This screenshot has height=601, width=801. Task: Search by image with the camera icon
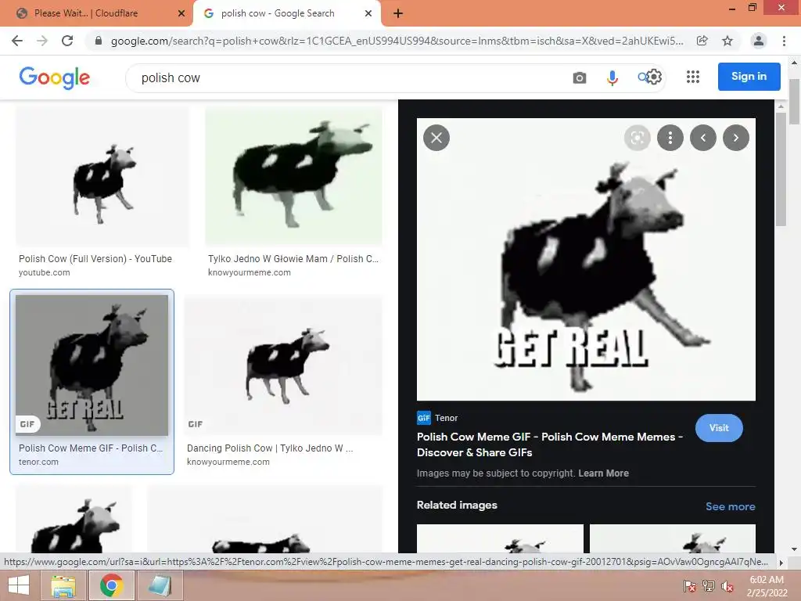pyautogui.click(x=580, y=77)
